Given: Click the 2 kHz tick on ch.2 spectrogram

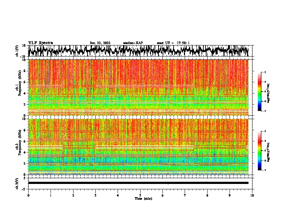Looking at the screenshot, I should click(x=25, y=164).
